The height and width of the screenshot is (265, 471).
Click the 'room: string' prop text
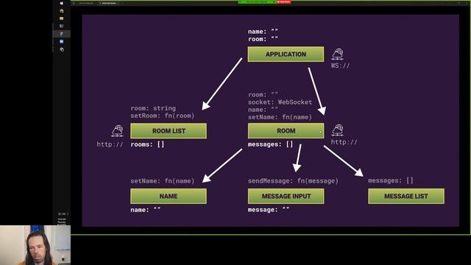(x=153, y=108)
